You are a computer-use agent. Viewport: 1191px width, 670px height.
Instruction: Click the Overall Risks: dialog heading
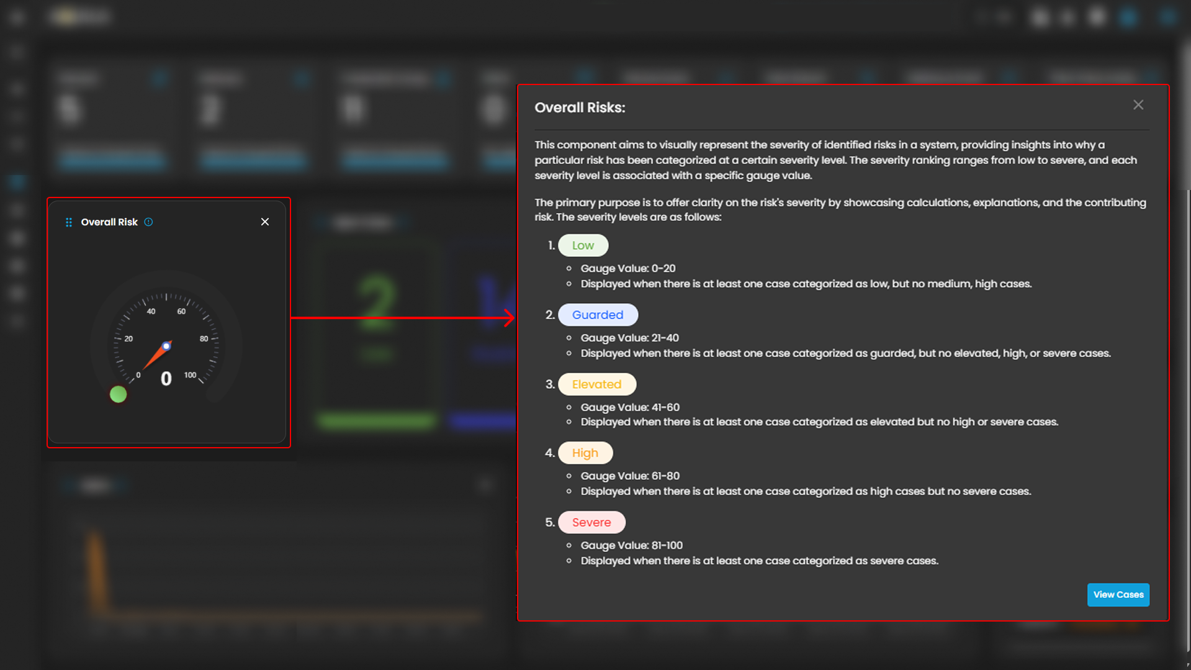(580, 108)
